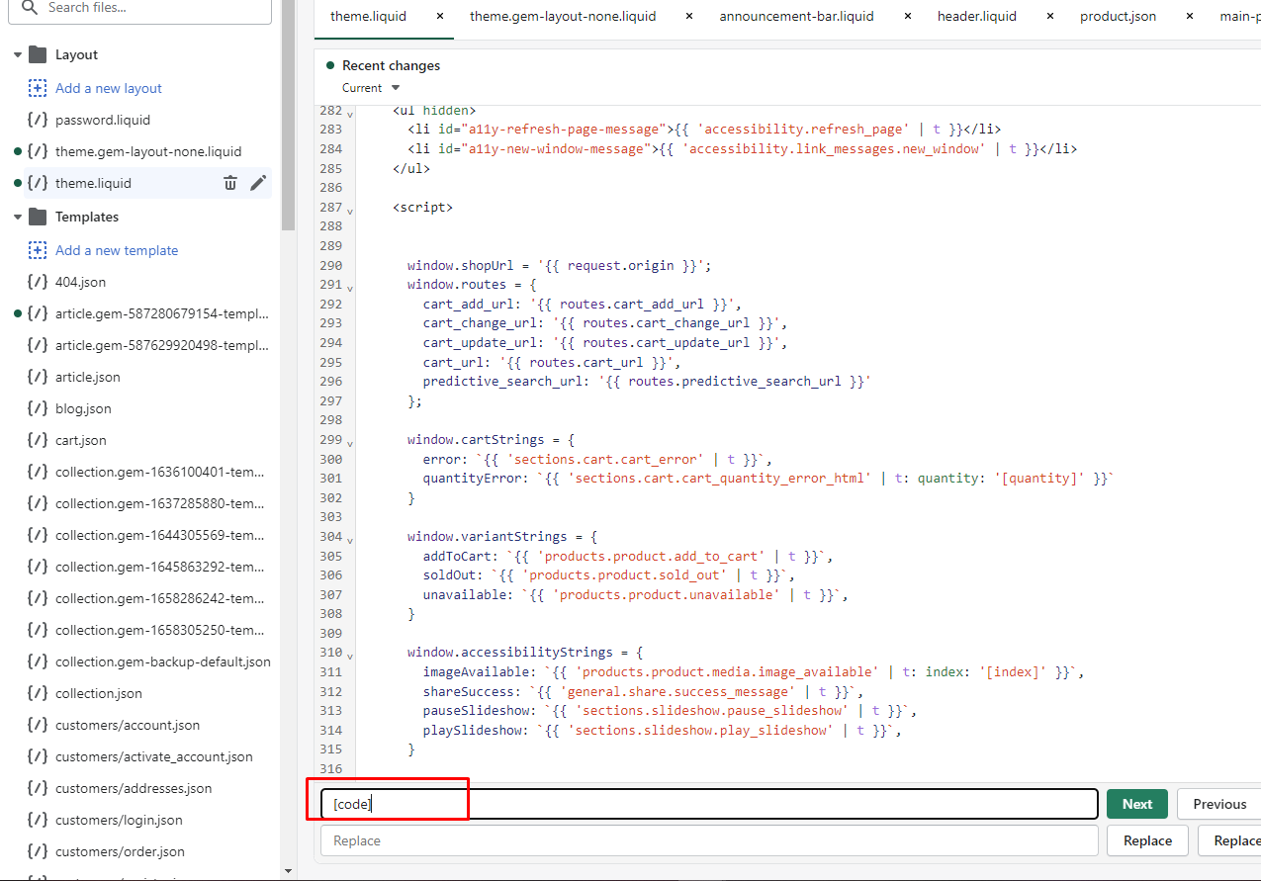The image size is (1261, 881).
Task: Open collection.gem-1658305250 template file
Action: [160, 630]
